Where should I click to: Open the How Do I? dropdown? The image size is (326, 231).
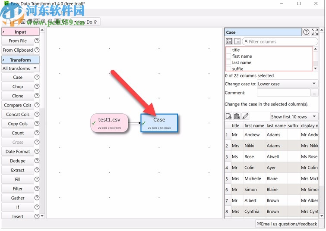[x=86, y=22]
